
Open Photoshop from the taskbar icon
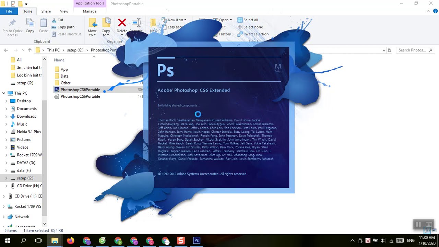coord(196,240)
